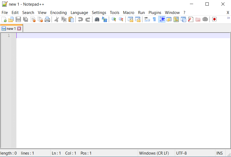Close the new 1 tab

pos(19,28)
